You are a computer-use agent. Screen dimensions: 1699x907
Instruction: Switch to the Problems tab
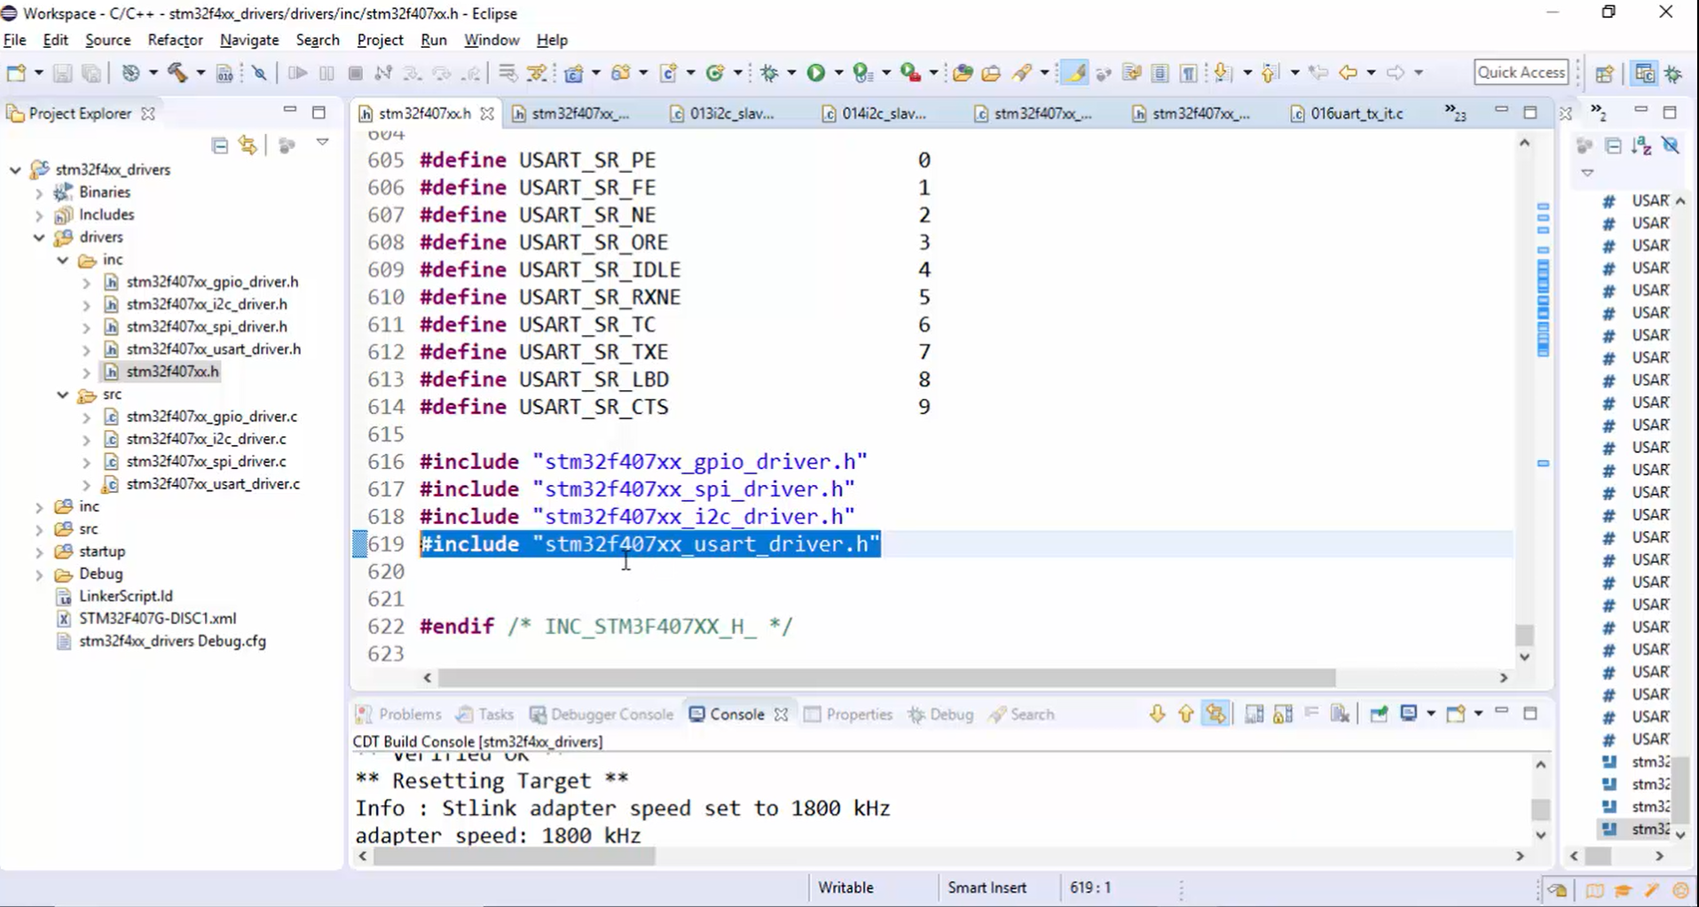click(398, 715)
